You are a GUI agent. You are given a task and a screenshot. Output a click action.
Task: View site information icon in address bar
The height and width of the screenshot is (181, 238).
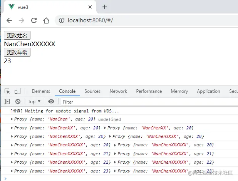tap(62, 20)
